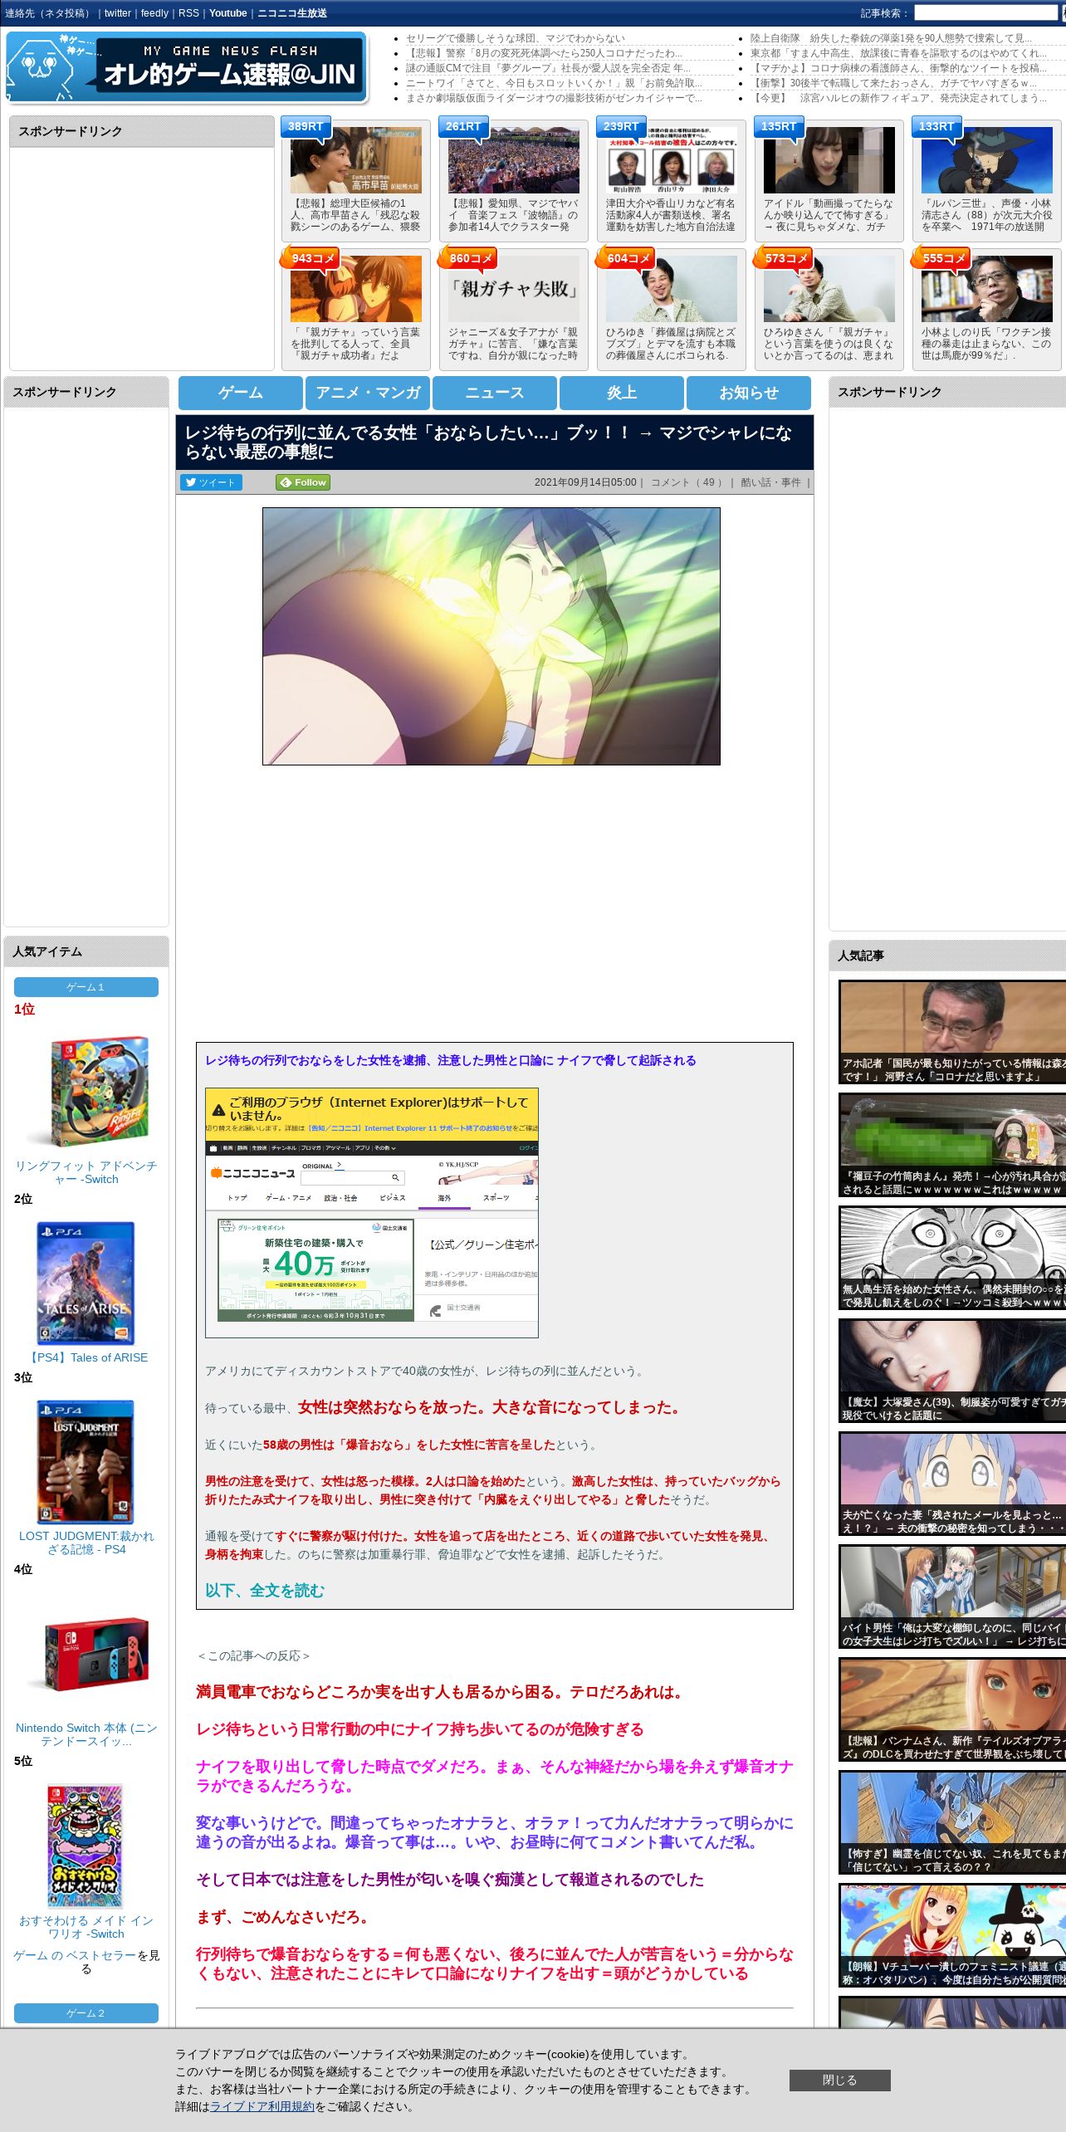Open Nintendo Switch 本体 product link
This screenshot has width=1066, height=2132.
[x=86, y=1734]
